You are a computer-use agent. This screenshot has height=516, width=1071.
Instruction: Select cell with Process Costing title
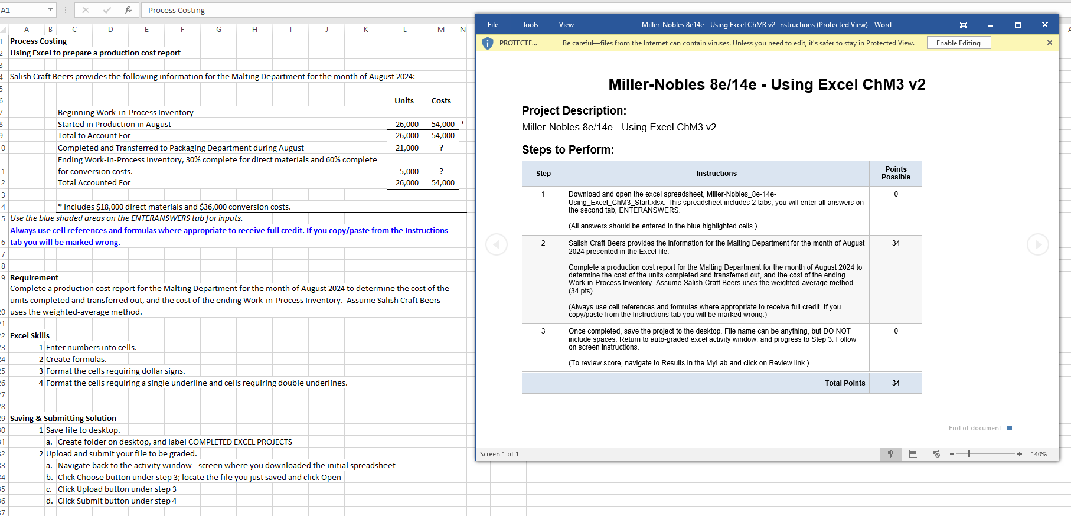[38, 41]
